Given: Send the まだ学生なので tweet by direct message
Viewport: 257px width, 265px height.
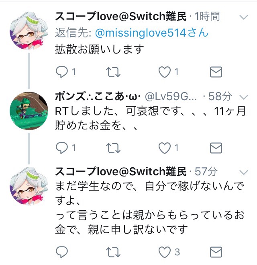Looking at the screenshot, I should tap(216, 252).
